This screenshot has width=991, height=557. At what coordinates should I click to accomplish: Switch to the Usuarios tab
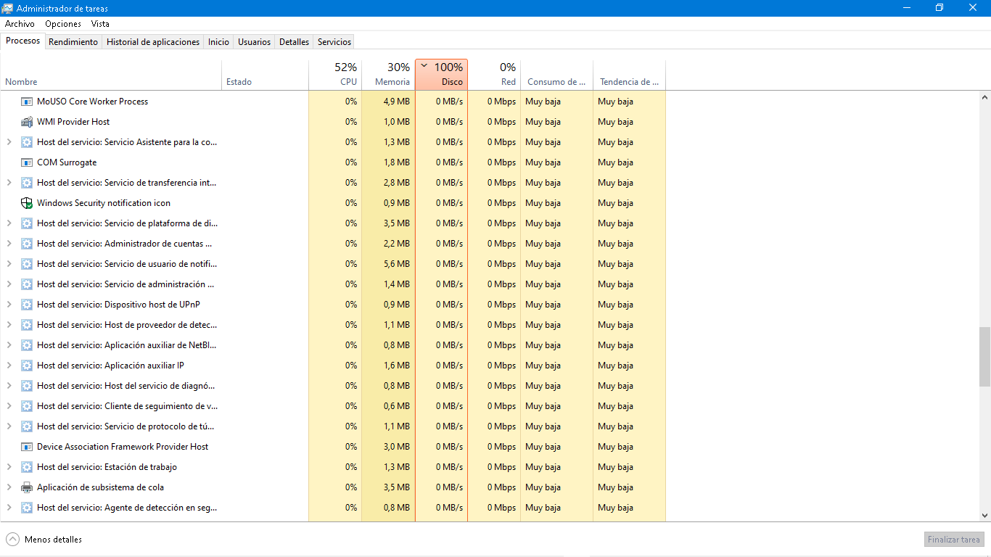[255, 42]
